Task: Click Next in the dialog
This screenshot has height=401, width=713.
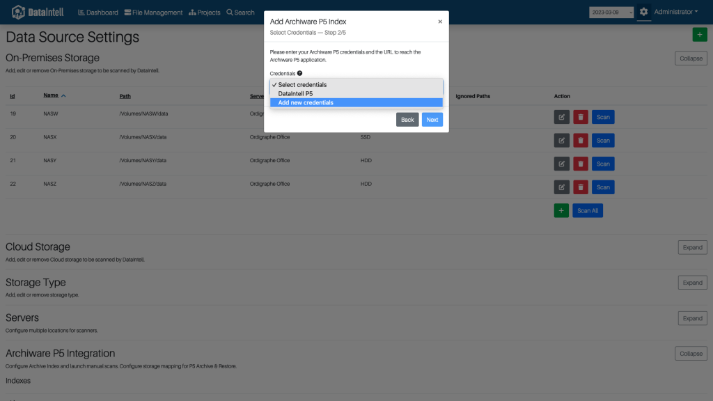Action: click(x=432, y=120)
